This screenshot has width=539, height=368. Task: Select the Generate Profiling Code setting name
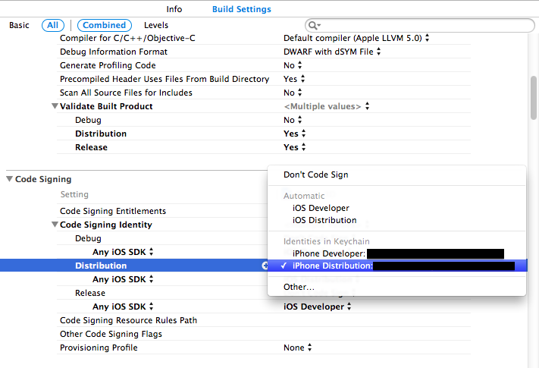108,65
